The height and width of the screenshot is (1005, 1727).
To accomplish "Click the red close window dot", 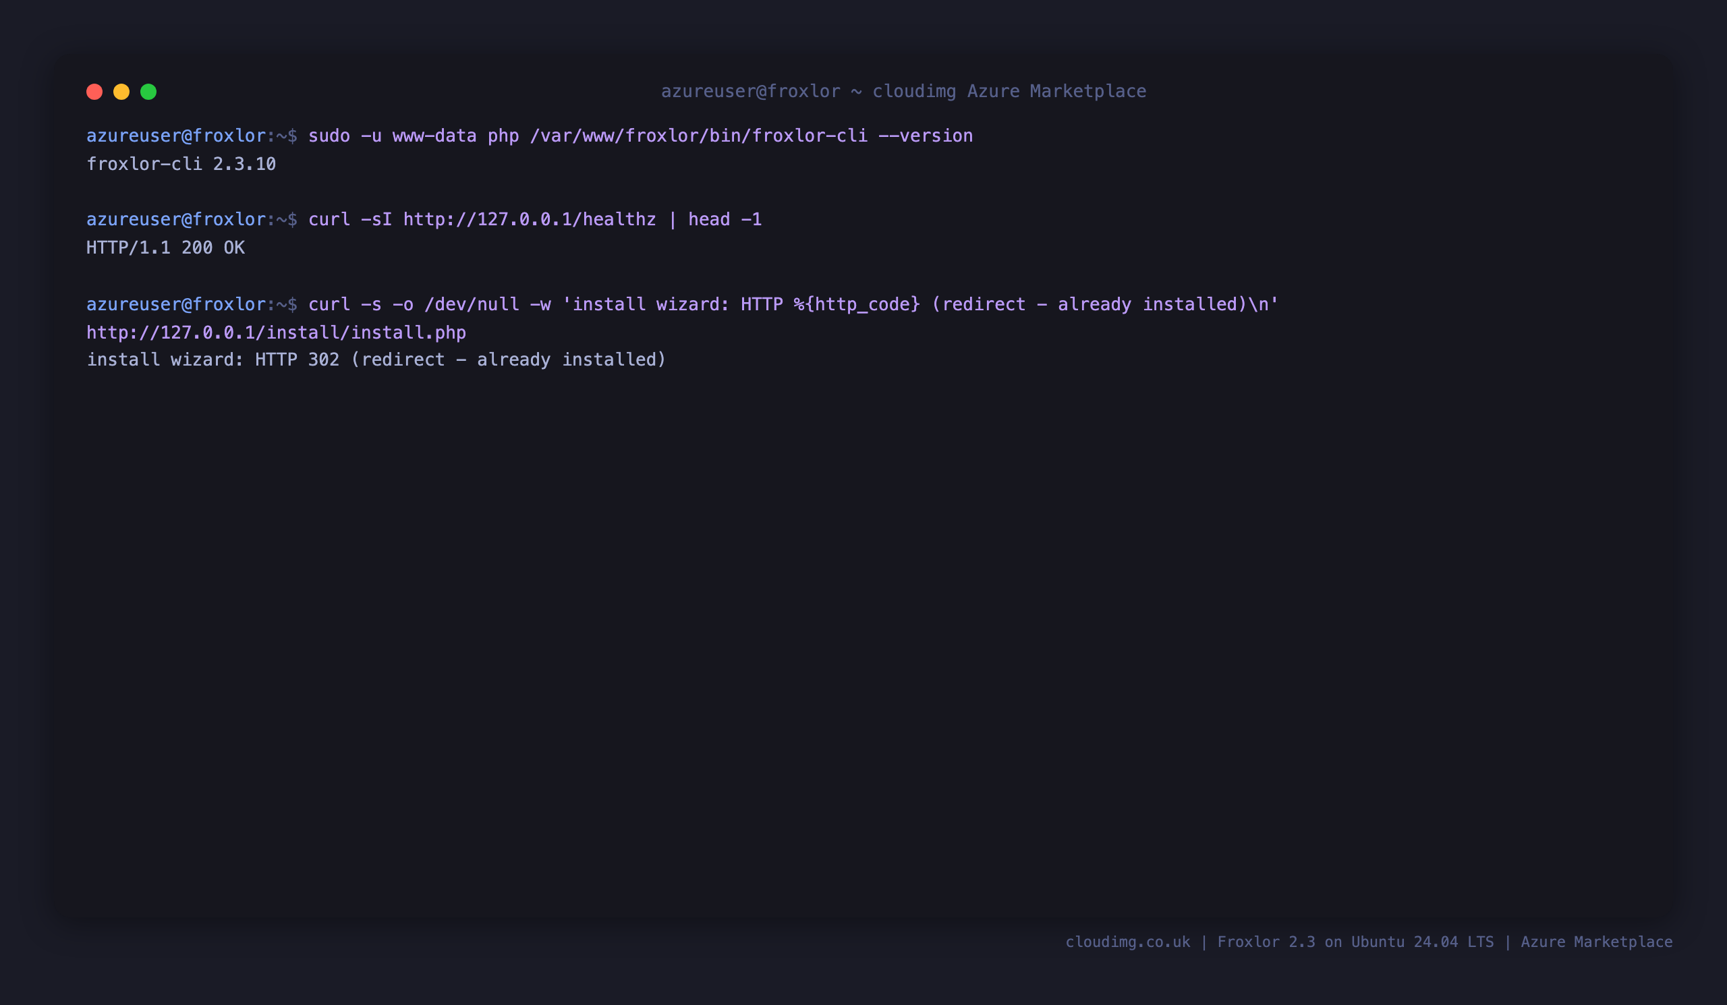I will (94, 92).
